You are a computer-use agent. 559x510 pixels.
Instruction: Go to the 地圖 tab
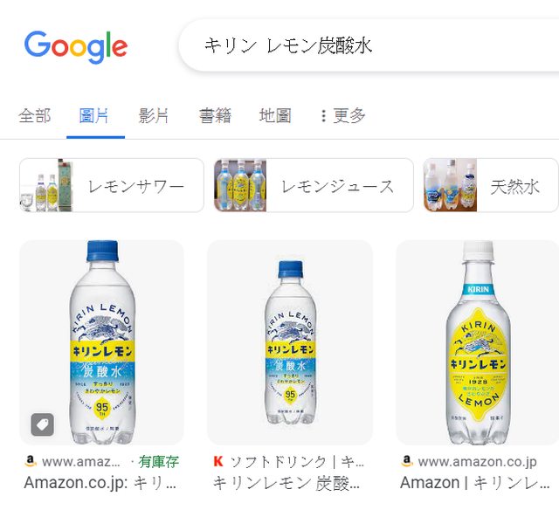point(275,116)
